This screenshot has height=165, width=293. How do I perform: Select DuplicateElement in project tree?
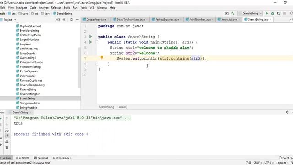pyautogui.click(x=30, y=26)
